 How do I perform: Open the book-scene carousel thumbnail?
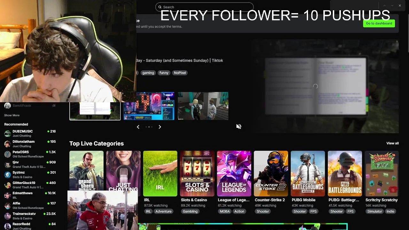click(95, 111)
